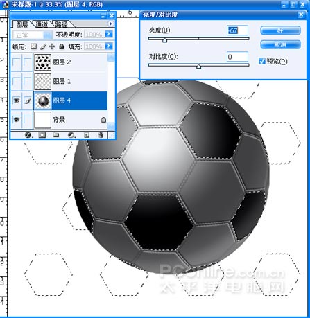Open layers panel flyout menu arrow

111,24
